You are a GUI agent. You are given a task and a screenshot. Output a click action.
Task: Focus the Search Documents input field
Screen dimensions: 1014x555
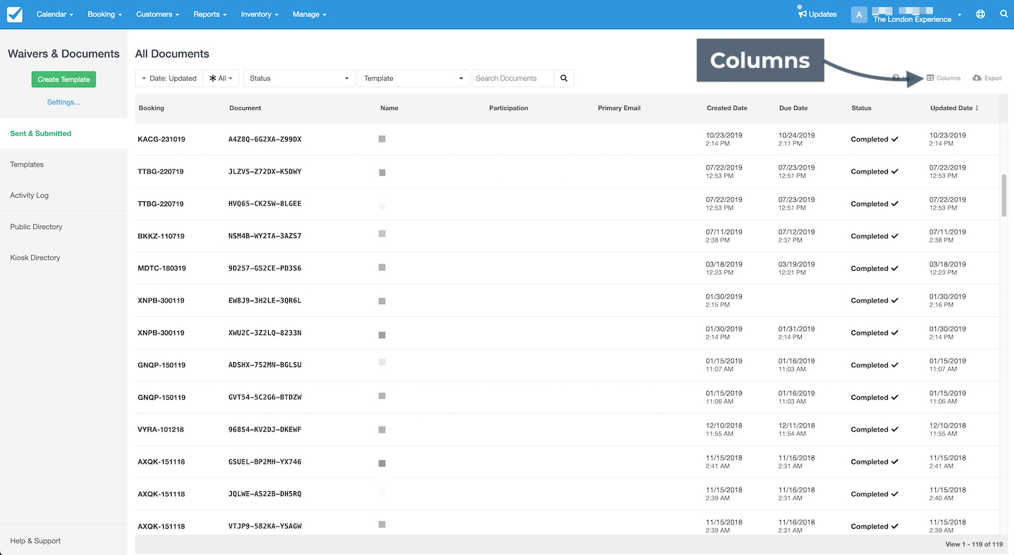(513, 78)
